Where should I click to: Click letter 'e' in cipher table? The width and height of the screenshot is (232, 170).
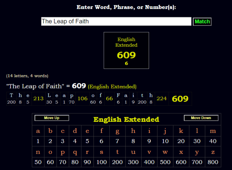click(87, 131)
